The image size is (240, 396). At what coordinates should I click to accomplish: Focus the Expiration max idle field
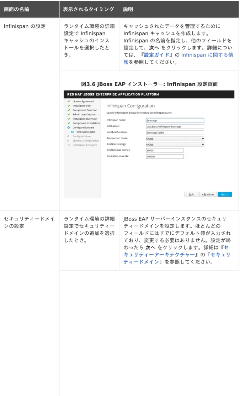click(x=165, y=157)
